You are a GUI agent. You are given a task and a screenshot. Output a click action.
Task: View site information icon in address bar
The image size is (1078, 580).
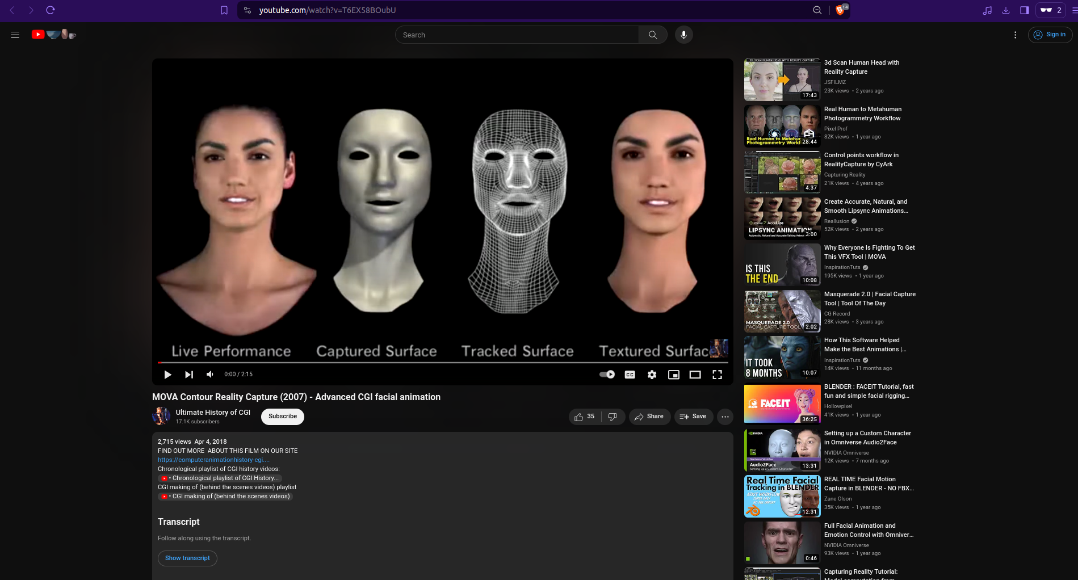(247, 10)
